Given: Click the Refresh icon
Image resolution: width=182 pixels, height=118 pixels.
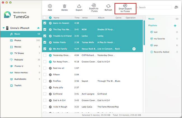Looking at the screenshot, I should (108, 6).
